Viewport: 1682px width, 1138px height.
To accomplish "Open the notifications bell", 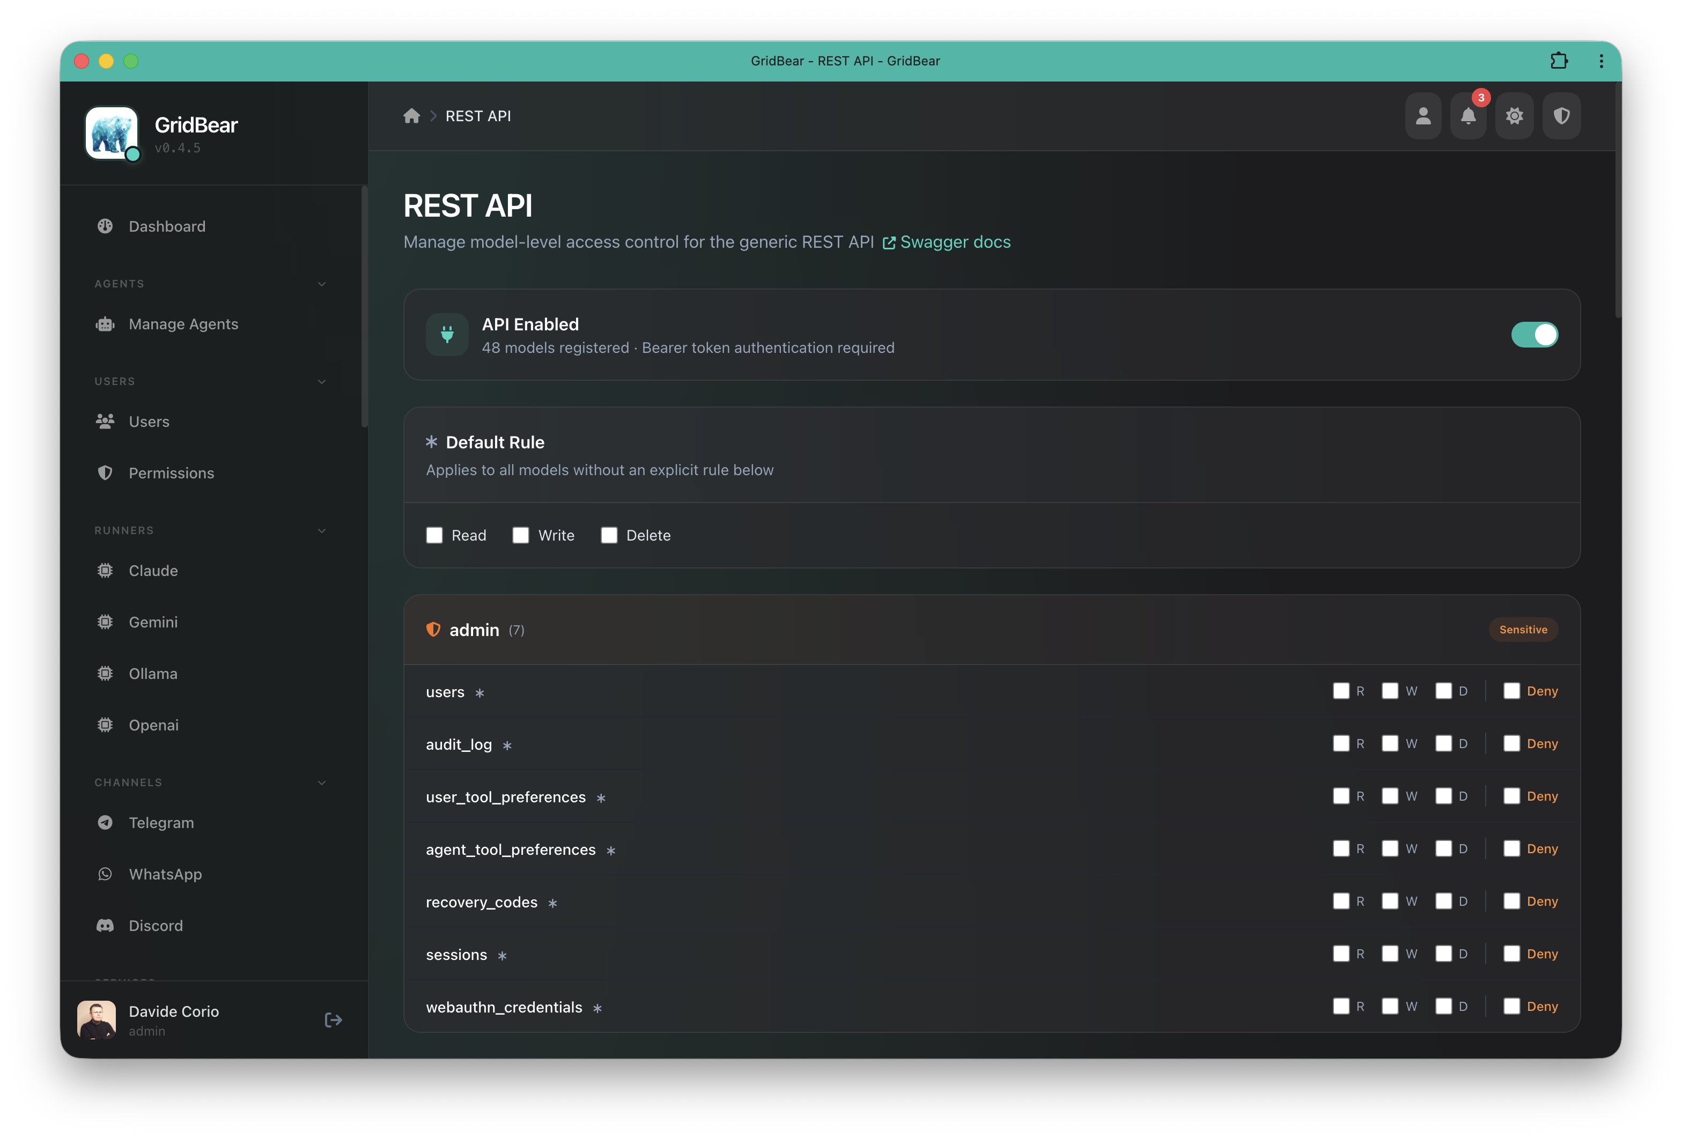I will point(1469,116).
